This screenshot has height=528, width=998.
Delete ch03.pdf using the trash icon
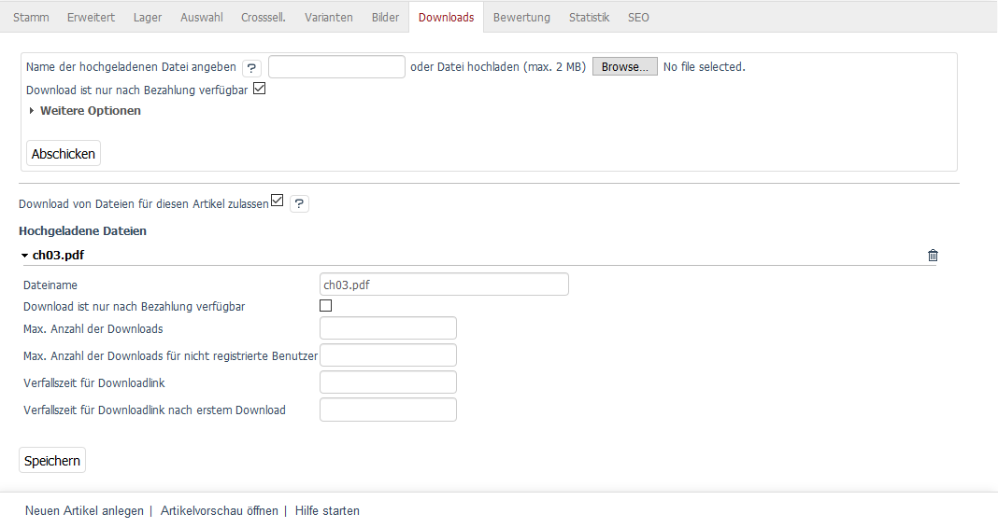933,256
